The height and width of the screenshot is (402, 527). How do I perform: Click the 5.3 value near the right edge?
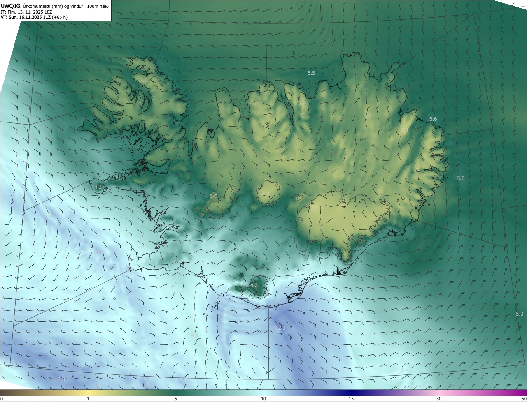(x=520, y=314)
